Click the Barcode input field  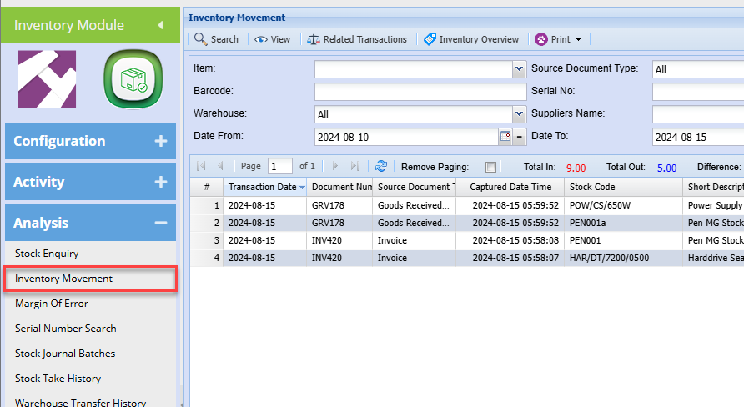click(420, 92)
